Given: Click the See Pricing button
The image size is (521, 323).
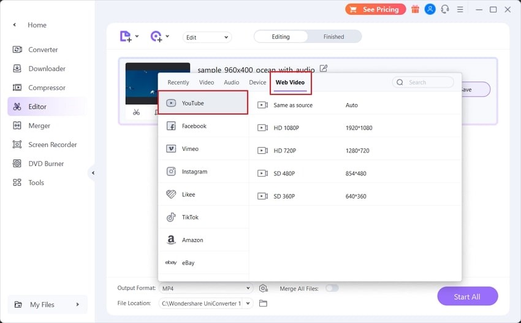Looking at the screenshot, I should coord(375,9).
